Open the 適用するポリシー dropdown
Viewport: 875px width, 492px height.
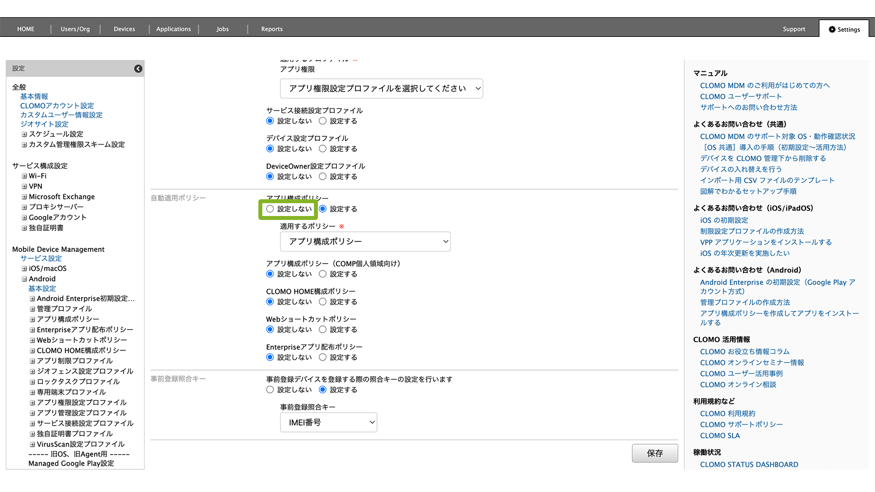tap(365, 242)
